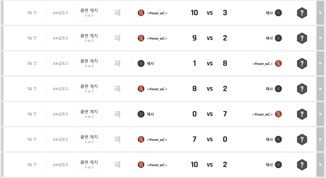Click the question mark hexagon in the 7 vs 0 match
This screenshot has height=178, width=326.
302,139
